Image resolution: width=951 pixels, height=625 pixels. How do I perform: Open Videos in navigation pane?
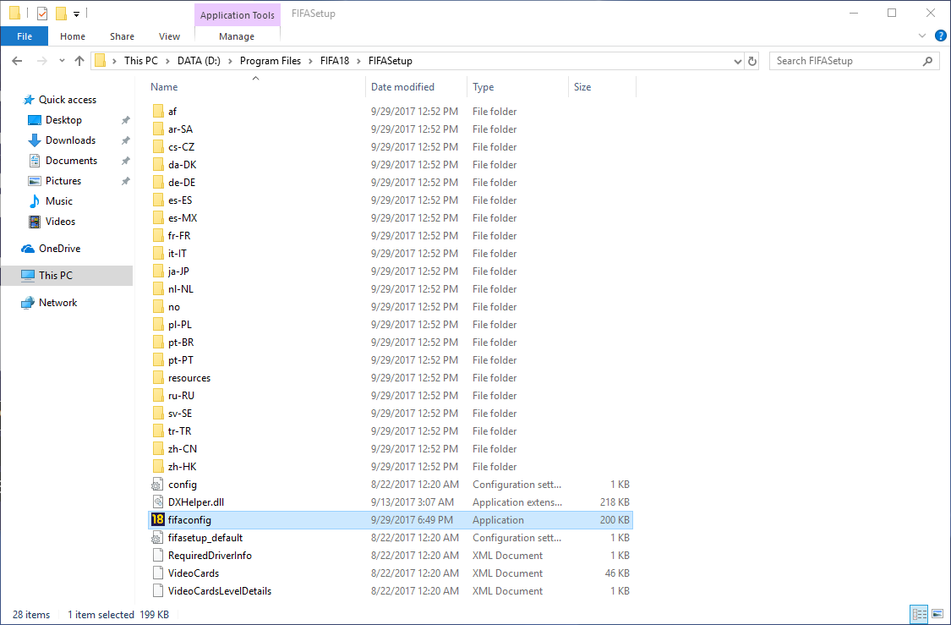coord(60,222)
